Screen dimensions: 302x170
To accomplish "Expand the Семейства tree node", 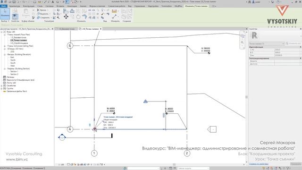I will (x=2, y=85).
